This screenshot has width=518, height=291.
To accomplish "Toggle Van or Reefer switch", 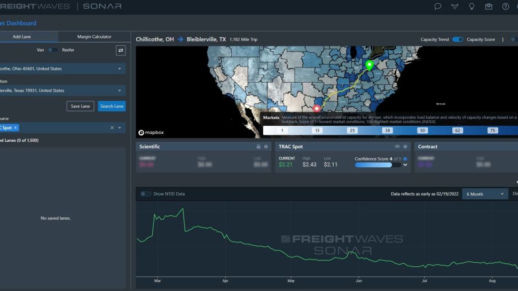I will pyautogui.click(x=52, y=50).
